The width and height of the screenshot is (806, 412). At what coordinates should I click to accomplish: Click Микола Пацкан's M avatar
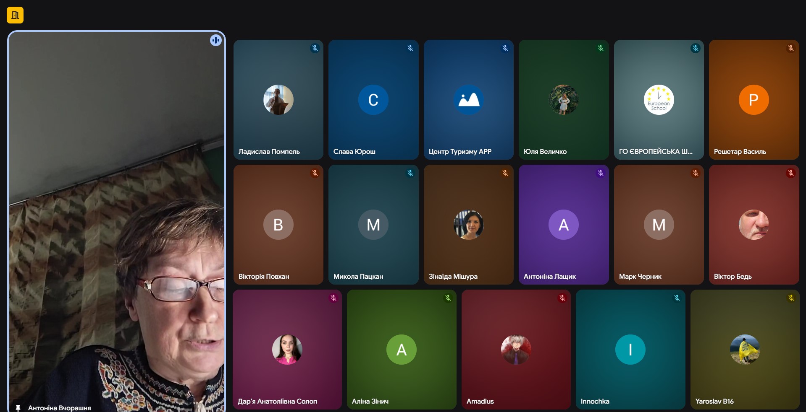[x=373, y=225]
